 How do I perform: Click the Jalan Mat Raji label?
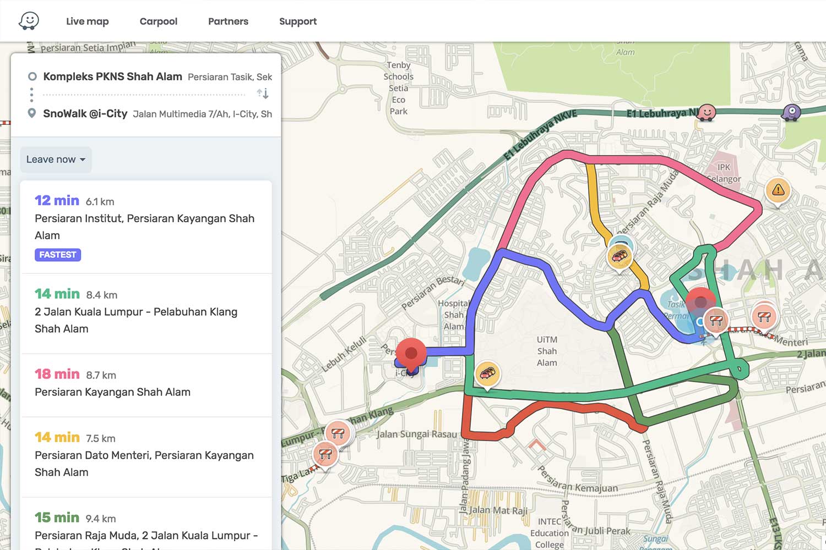click(498, 510)
